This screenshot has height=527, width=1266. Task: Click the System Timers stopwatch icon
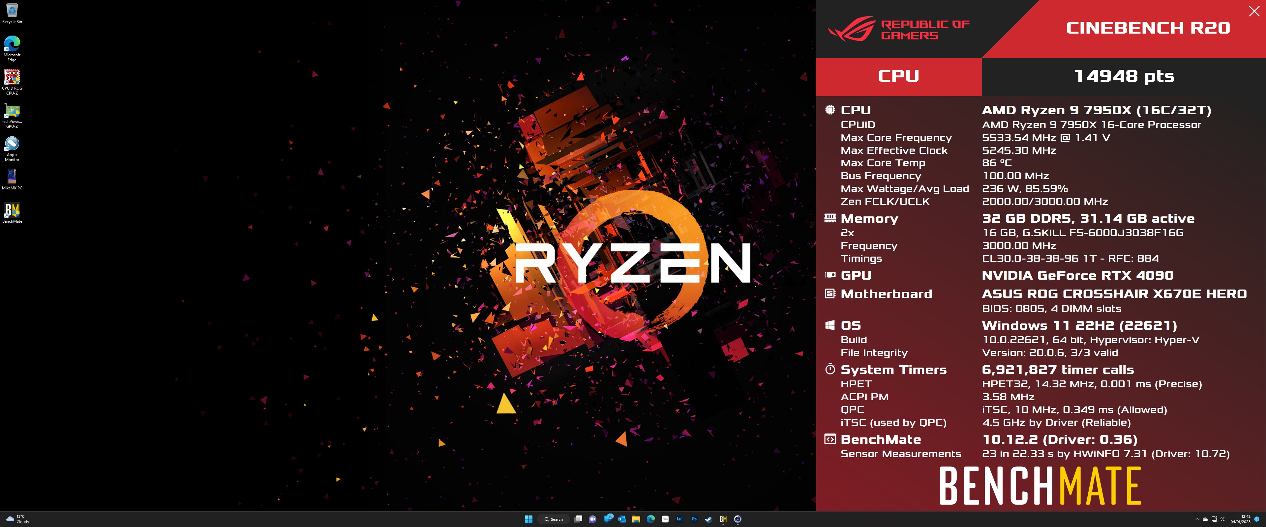[830, 369]
